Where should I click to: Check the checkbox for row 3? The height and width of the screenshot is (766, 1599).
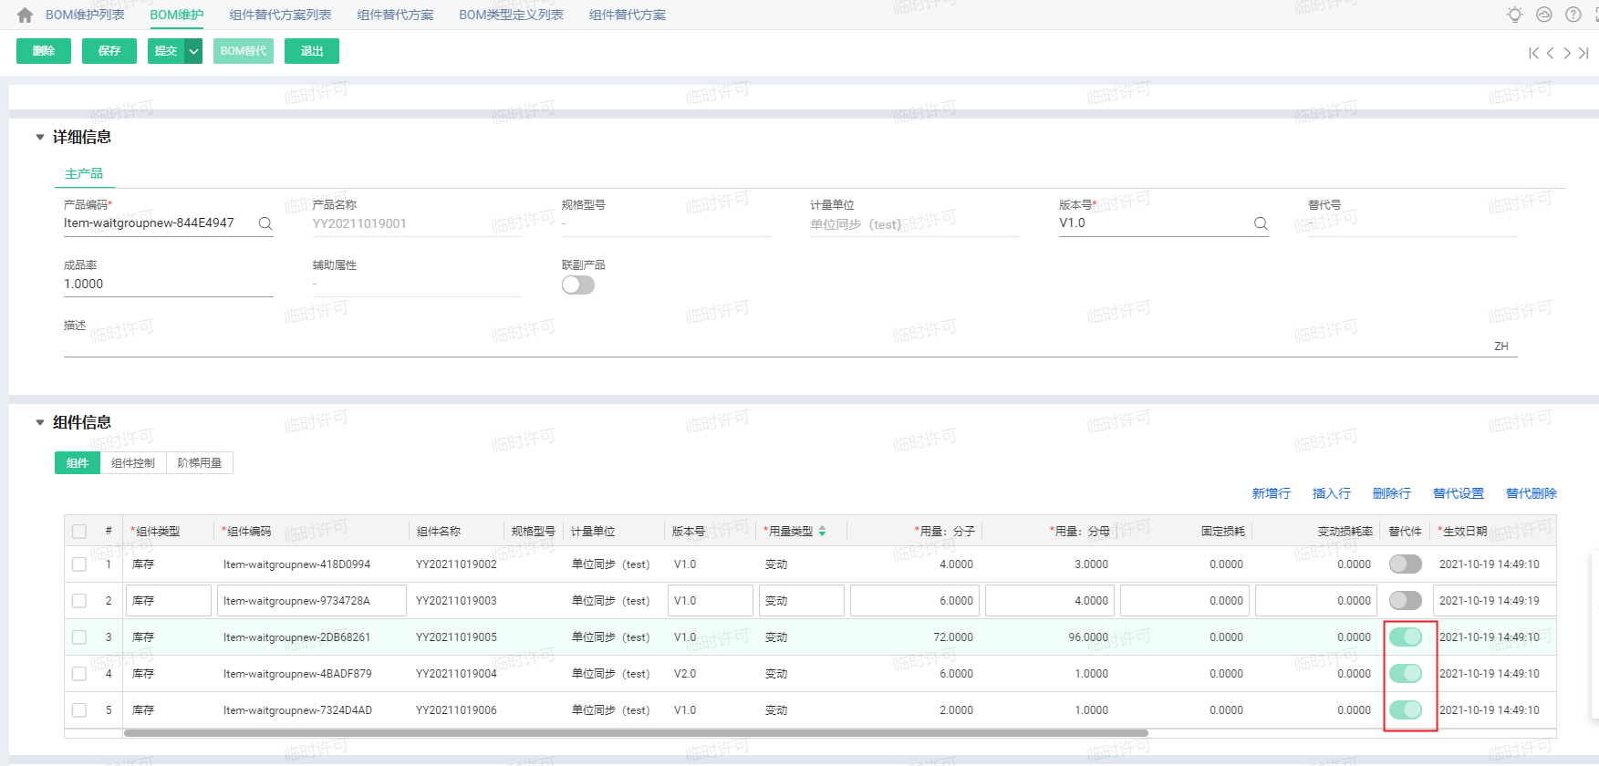[79, 637]
